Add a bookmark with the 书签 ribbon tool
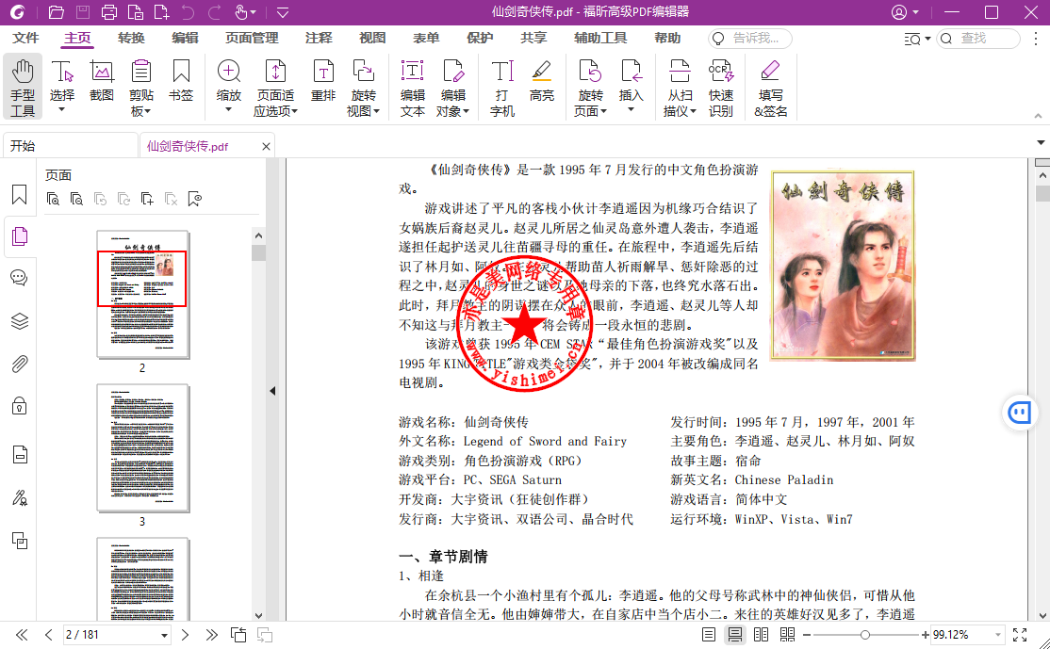Viewport: 1050px width, 649px height. point(181,80)
